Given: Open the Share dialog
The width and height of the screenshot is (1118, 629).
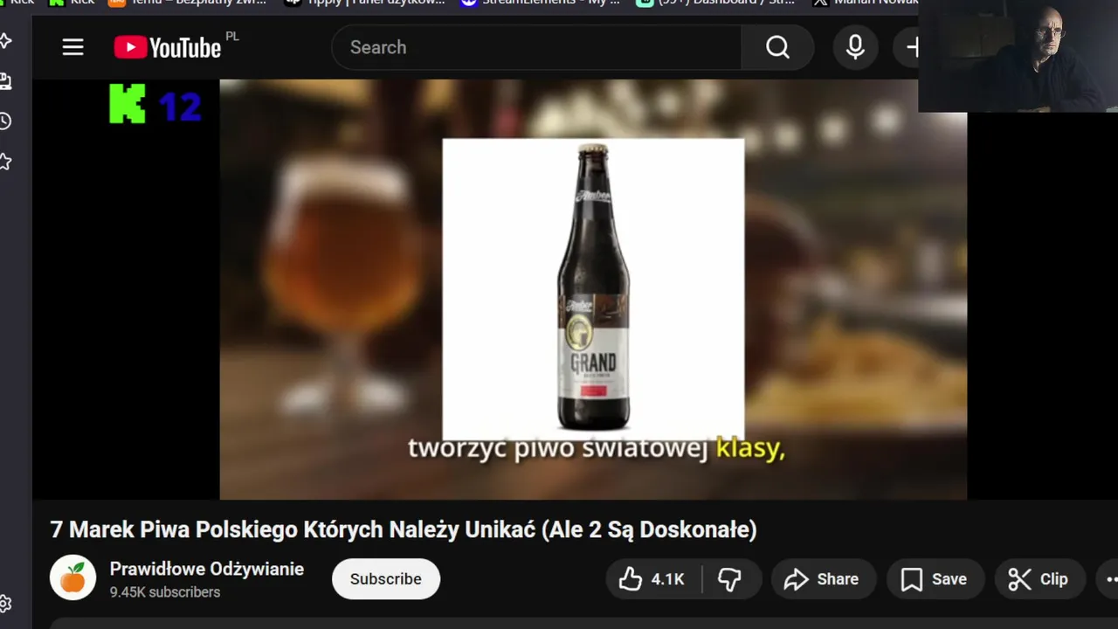Looking at the screenshot, I should pos(824,579).
